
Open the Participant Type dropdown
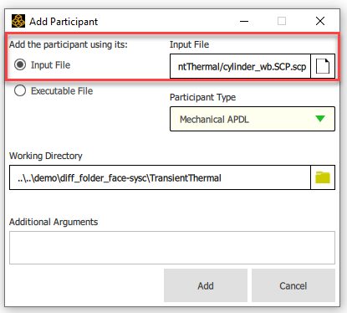click(x=253, y=119)
